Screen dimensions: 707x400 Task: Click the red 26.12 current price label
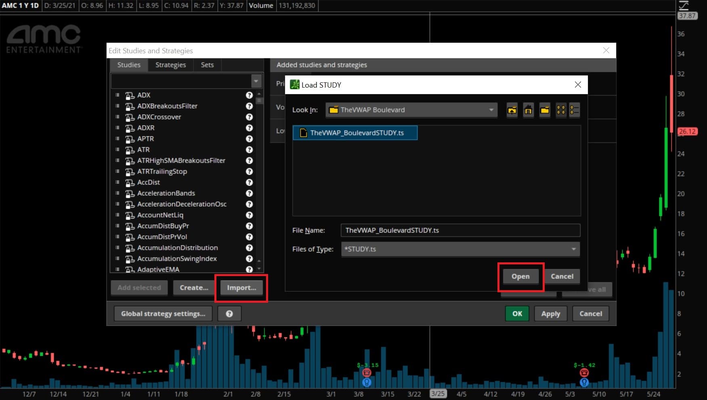tap(687, 132)
